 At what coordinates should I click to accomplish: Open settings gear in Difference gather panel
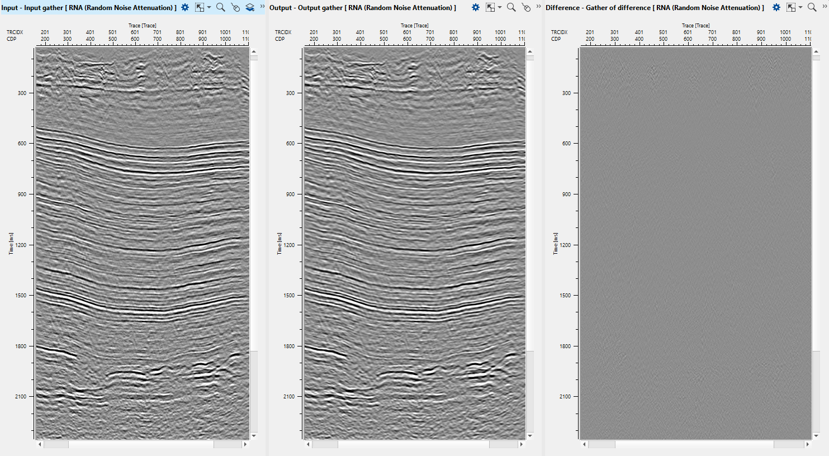pyautogui.click(x=776, y=8)
